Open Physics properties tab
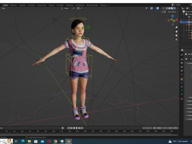The image size is (192, 144). (182, 83)
